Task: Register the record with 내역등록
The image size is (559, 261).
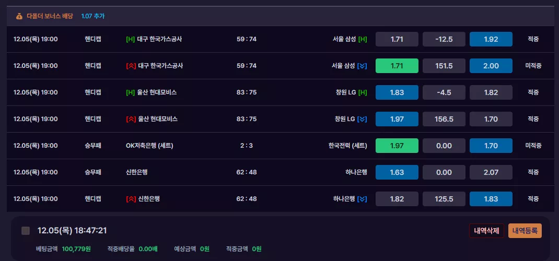Action: click(x=525, y=231)
